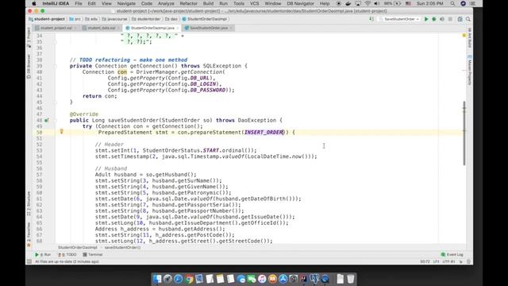This screenshot has height=286, width=508.
Task: Switch to SaveStudentOrder.java tab
Action: pos(208,29)
